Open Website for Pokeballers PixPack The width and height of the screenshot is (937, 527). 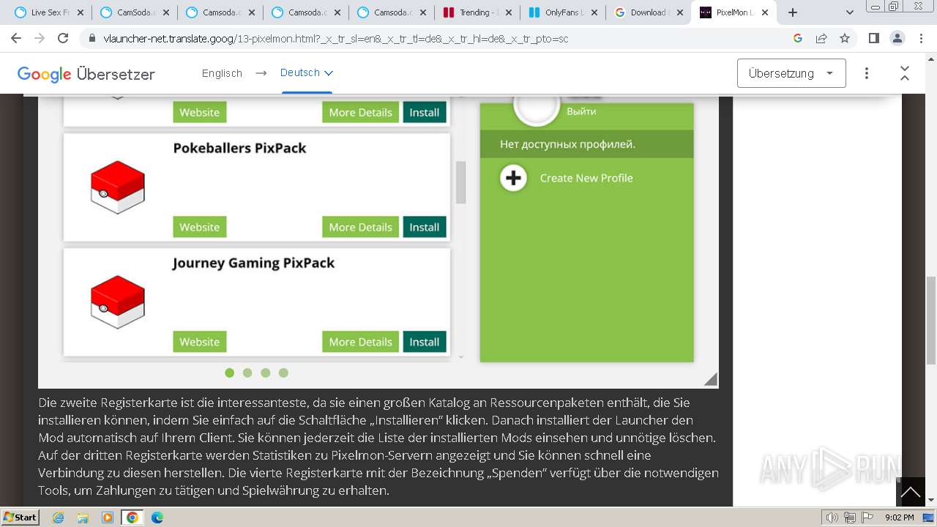point(200,227)
